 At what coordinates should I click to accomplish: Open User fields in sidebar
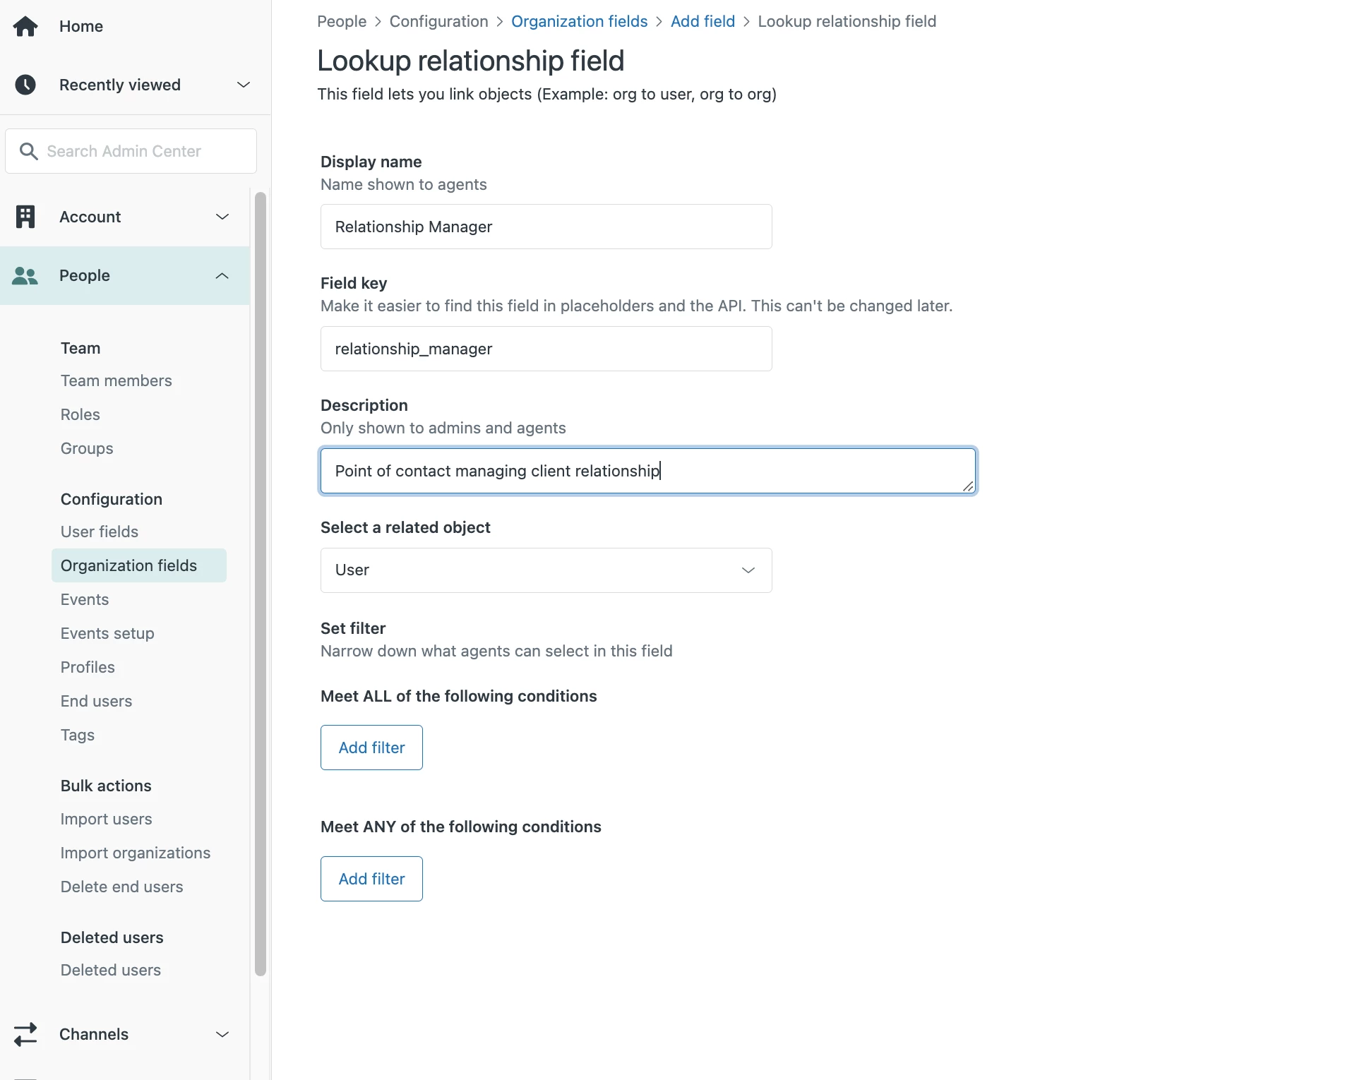click(100, 532)
